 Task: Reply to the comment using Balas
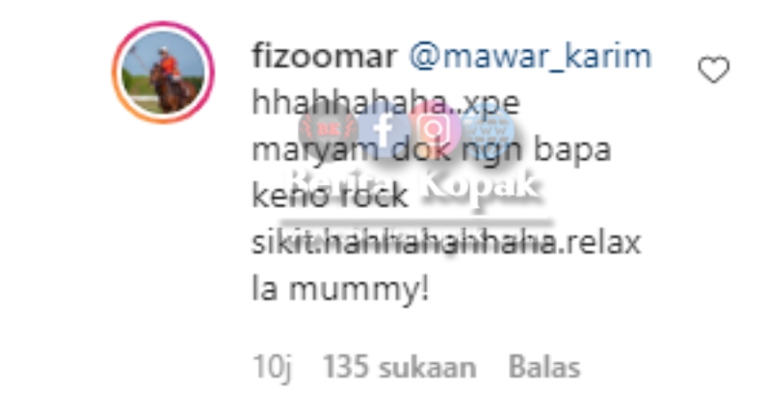545,368
